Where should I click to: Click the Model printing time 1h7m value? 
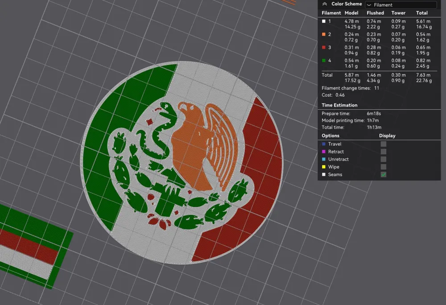[x=372, y=120]
